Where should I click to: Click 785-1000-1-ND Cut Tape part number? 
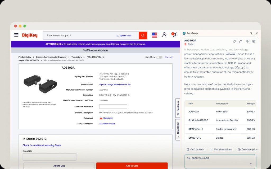pyautogui.click(x=113, y=77)
